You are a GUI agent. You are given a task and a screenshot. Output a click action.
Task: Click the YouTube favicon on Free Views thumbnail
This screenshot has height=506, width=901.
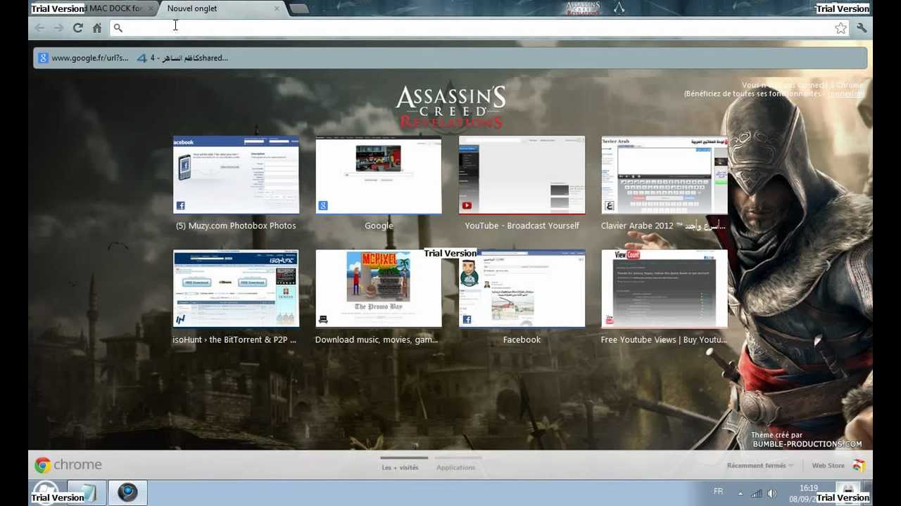coord(609,320)
